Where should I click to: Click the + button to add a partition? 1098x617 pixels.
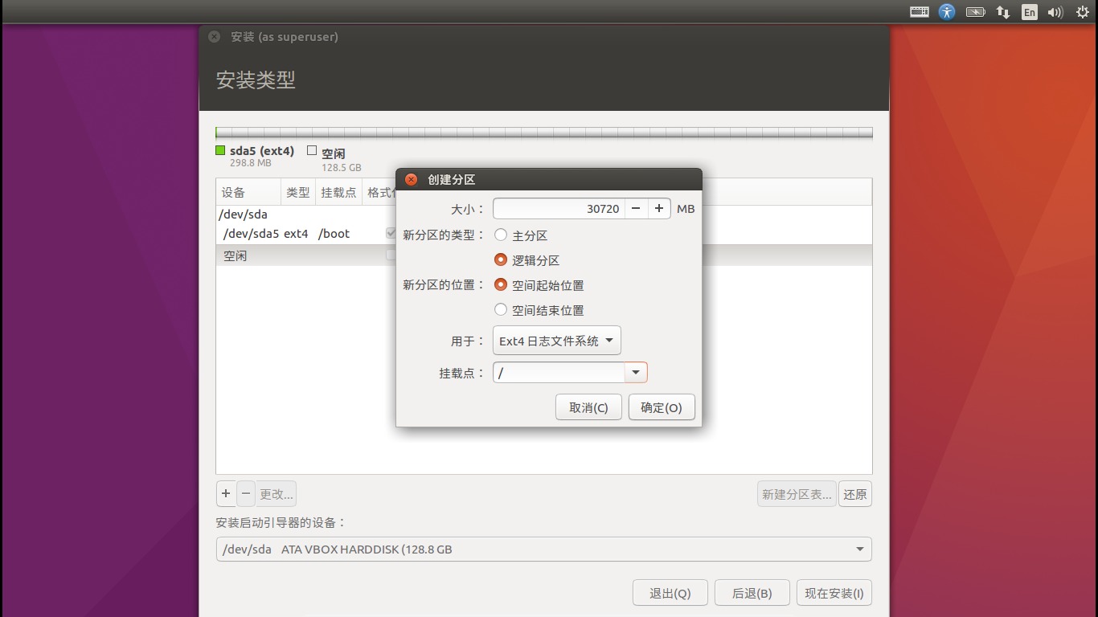[x=226, y=493]
